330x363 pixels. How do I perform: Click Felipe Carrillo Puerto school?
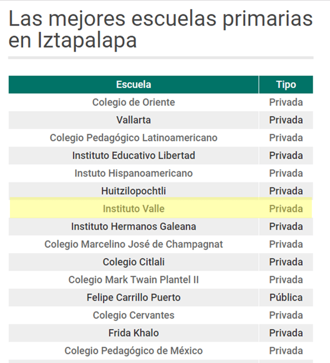(133, 298)
